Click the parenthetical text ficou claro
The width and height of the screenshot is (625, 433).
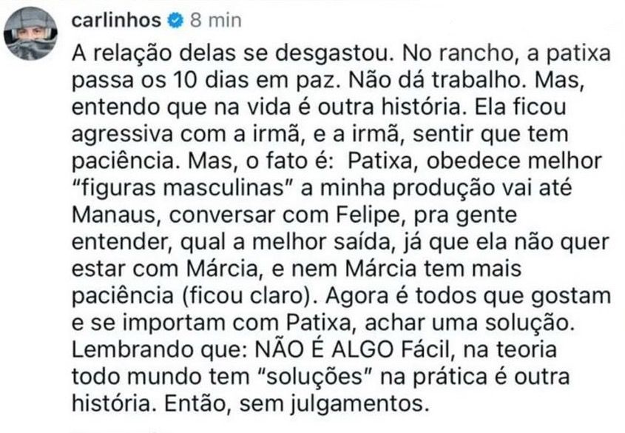(247, 296)
